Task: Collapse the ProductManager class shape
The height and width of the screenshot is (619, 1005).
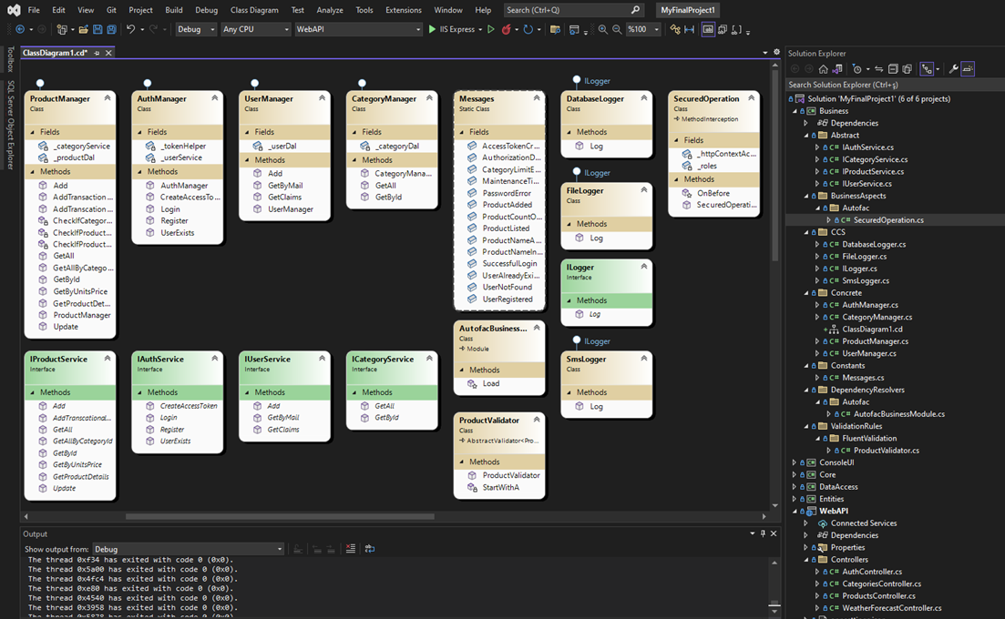Action: pos(107,98)
